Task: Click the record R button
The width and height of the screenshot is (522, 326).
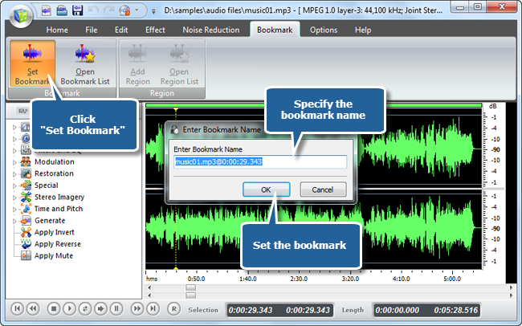Action: [x=173, y=308]
